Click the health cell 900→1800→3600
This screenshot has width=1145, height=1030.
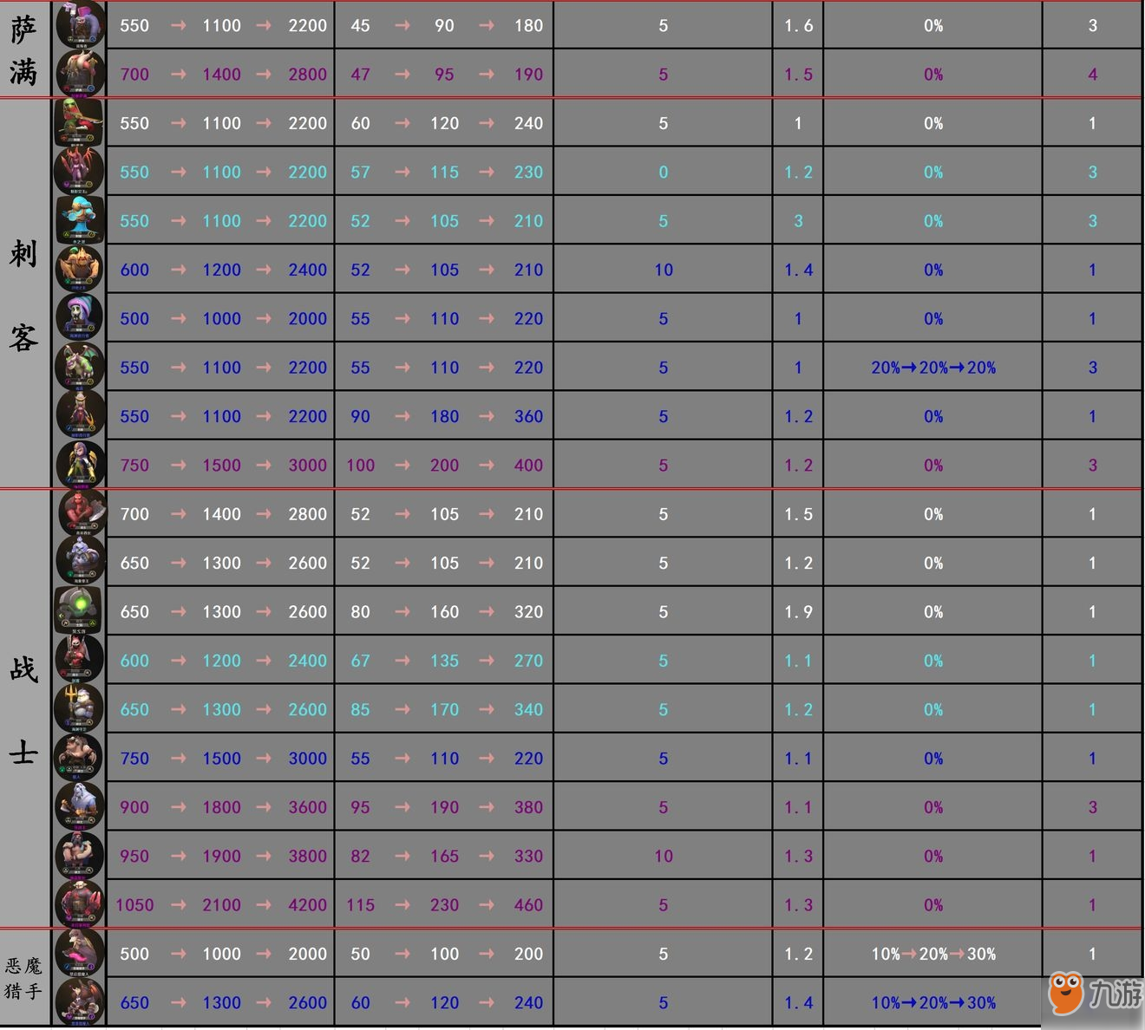point(223,807)
